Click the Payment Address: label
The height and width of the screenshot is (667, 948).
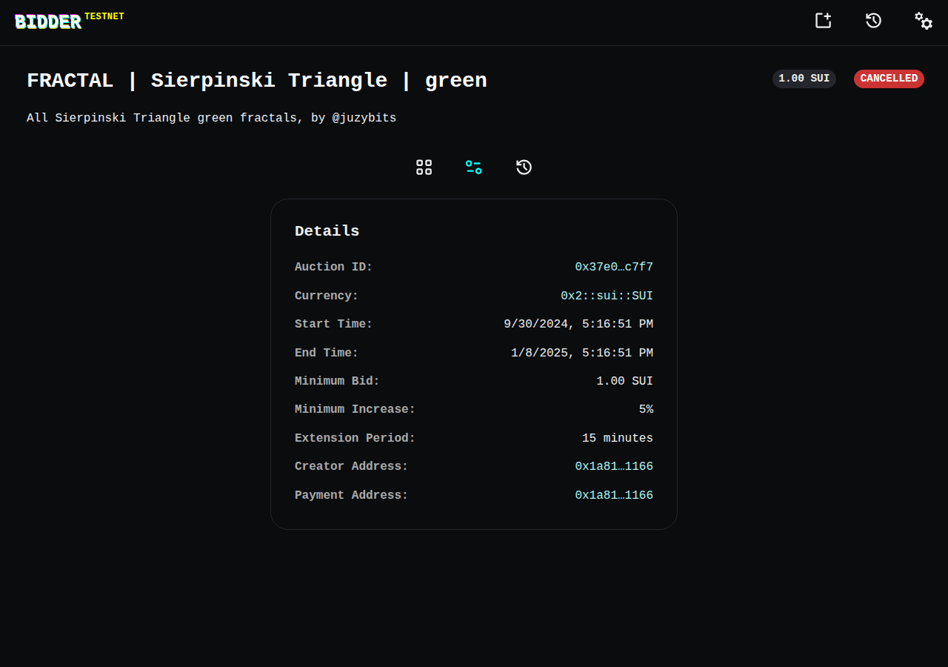[x=352, y=495]
